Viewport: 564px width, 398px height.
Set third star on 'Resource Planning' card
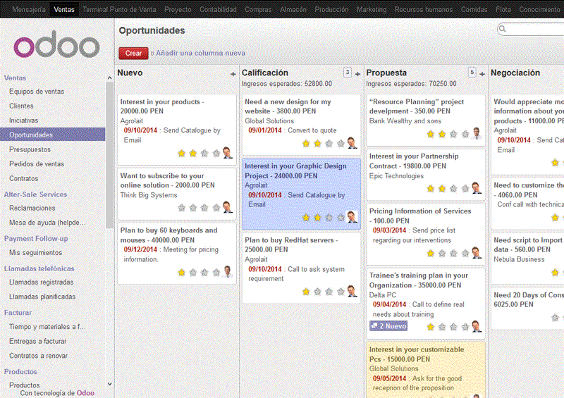pos(453,135)
